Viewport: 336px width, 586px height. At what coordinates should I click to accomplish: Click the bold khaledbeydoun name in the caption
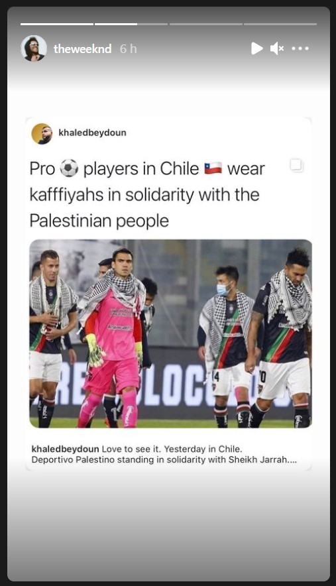coord(65,449)
